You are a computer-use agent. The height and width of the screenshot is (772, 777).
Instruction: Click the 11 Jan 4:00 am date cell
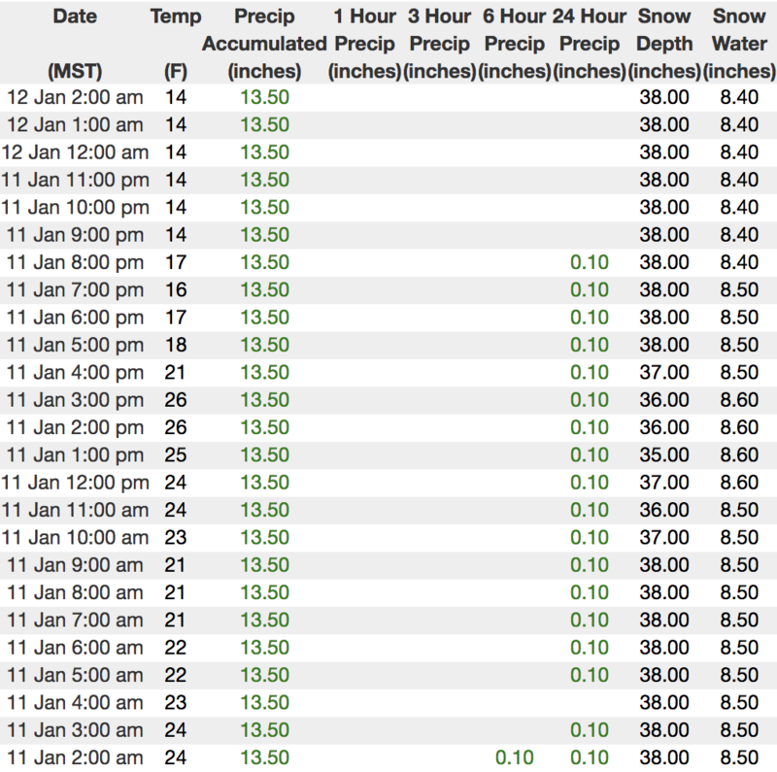pos(75,702)
